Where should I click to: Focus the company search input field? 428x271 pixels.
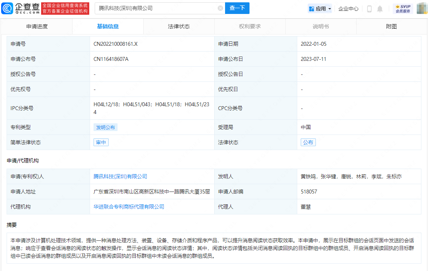(x=160, y=8)
